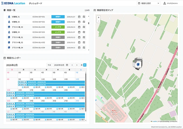Click the 分離機_01 device type icon
183x129 pixels.
pos(9,17)
